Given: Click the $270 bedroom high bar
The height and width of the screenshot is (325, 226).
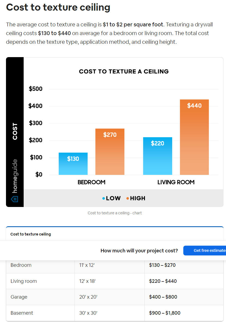Looking at the screenshot, I should [x=110, y=151].
